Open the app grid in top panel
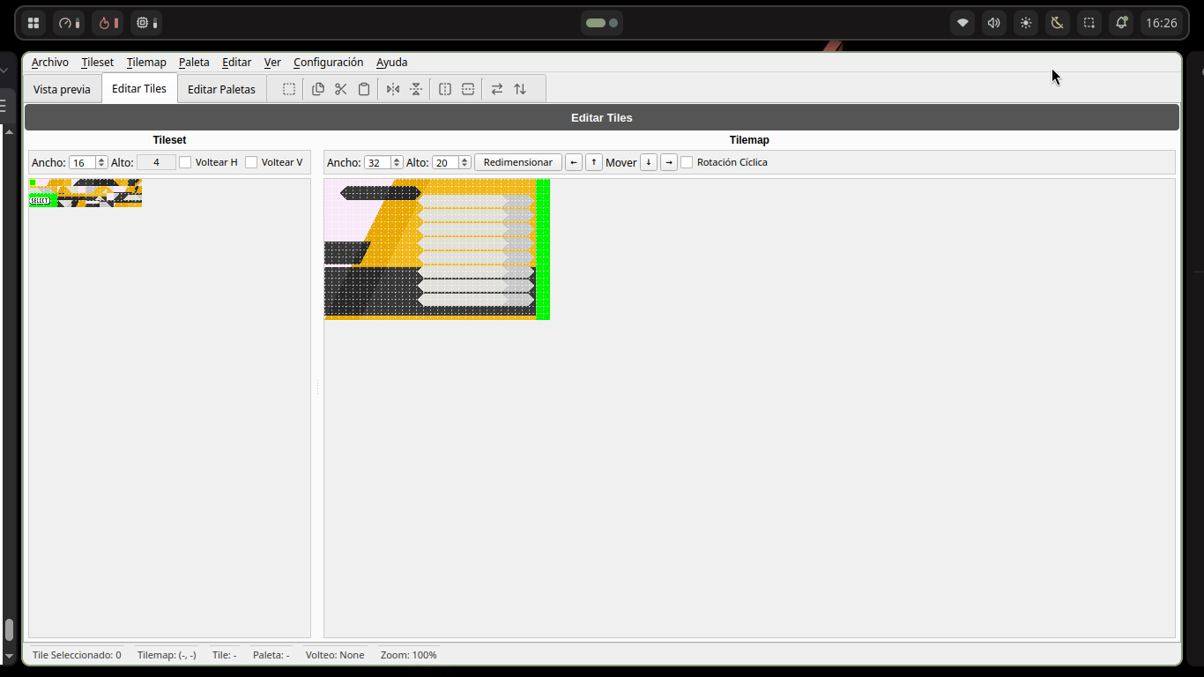This screenshot has width=1204, height=677. (x=33, y=23)
